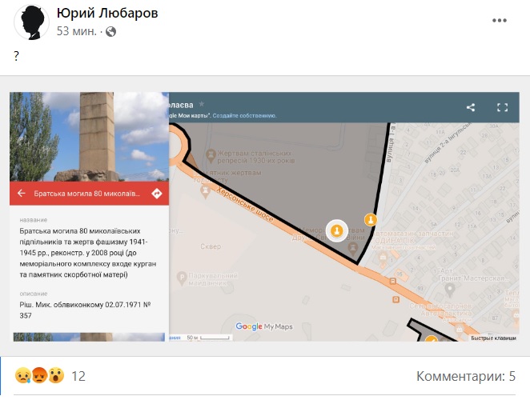Click the public audience globe icon

click(x=110, y=32)
